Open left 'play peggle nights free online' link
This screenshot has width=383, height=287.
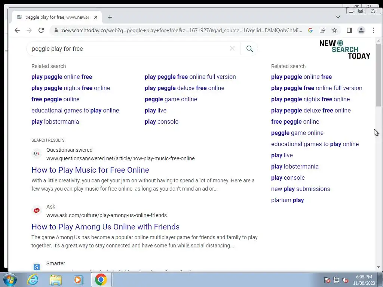71,88
